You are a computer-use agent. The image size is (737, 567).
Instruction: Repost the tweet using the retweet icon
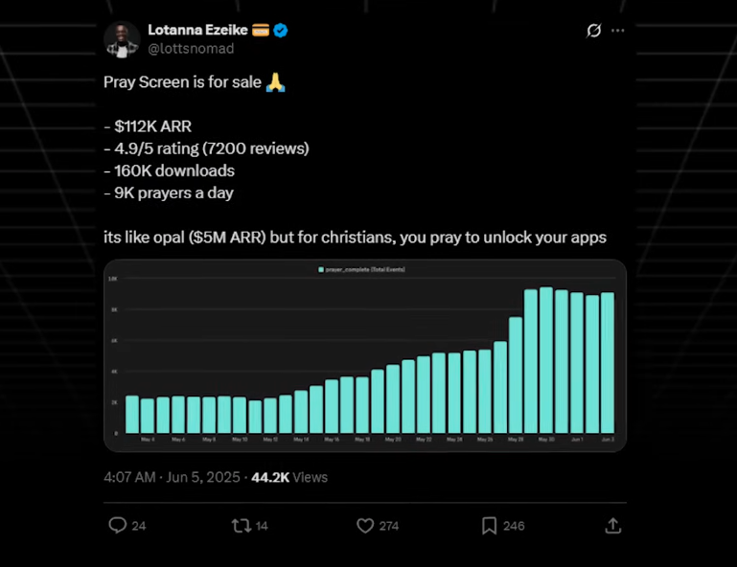click(x=242, y=526)
